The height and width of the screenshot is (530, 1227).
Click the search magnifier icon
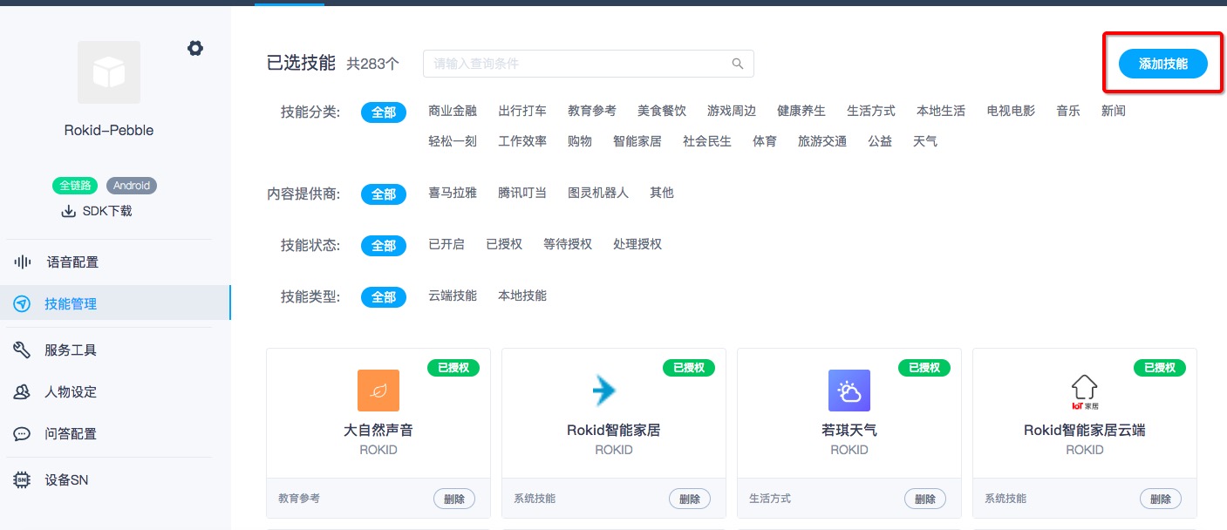(x=738, y=64)
